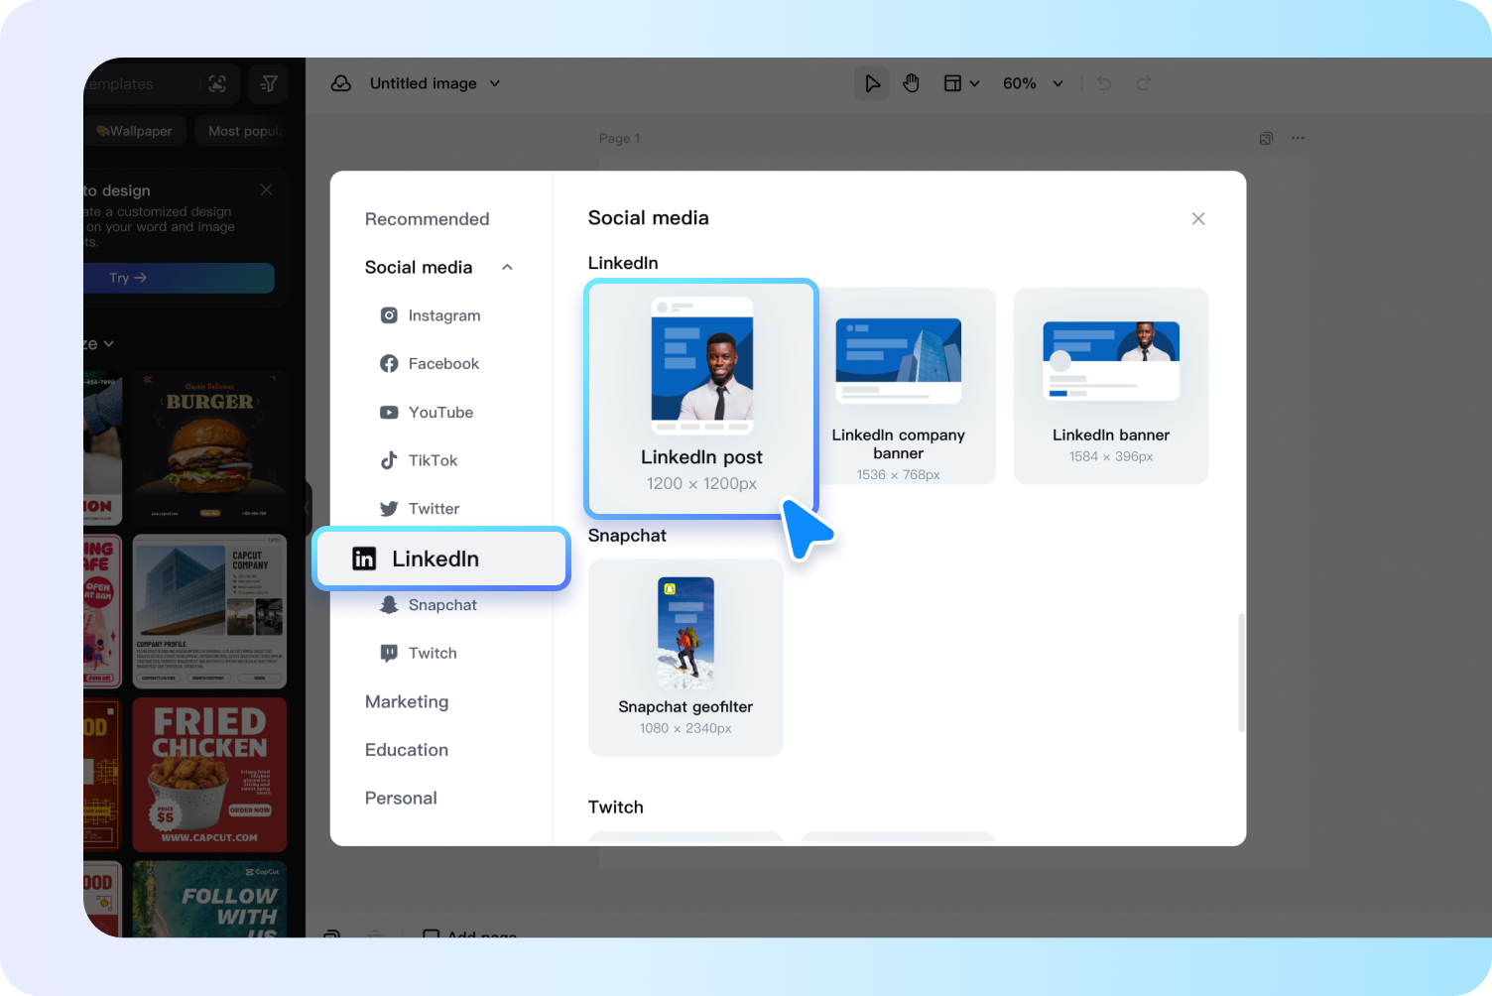This screenshot has width=1492, height=996.
Task: Click the Page 1 label
Action: pos(619,138)
